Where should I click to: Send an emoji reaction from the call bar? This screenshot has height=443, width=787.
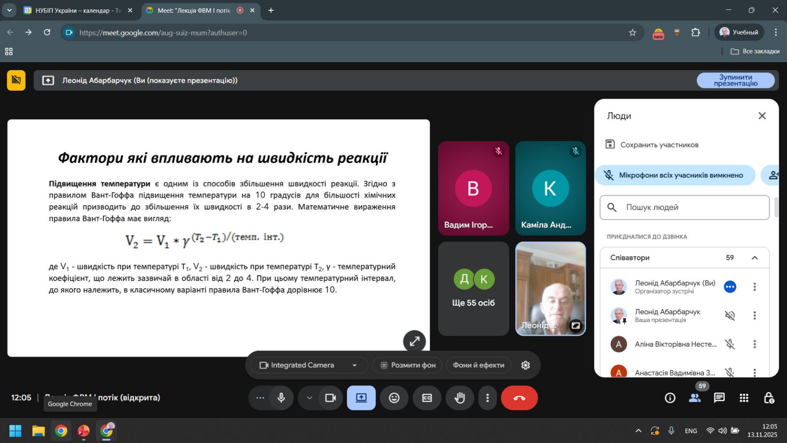coord(394,398)
